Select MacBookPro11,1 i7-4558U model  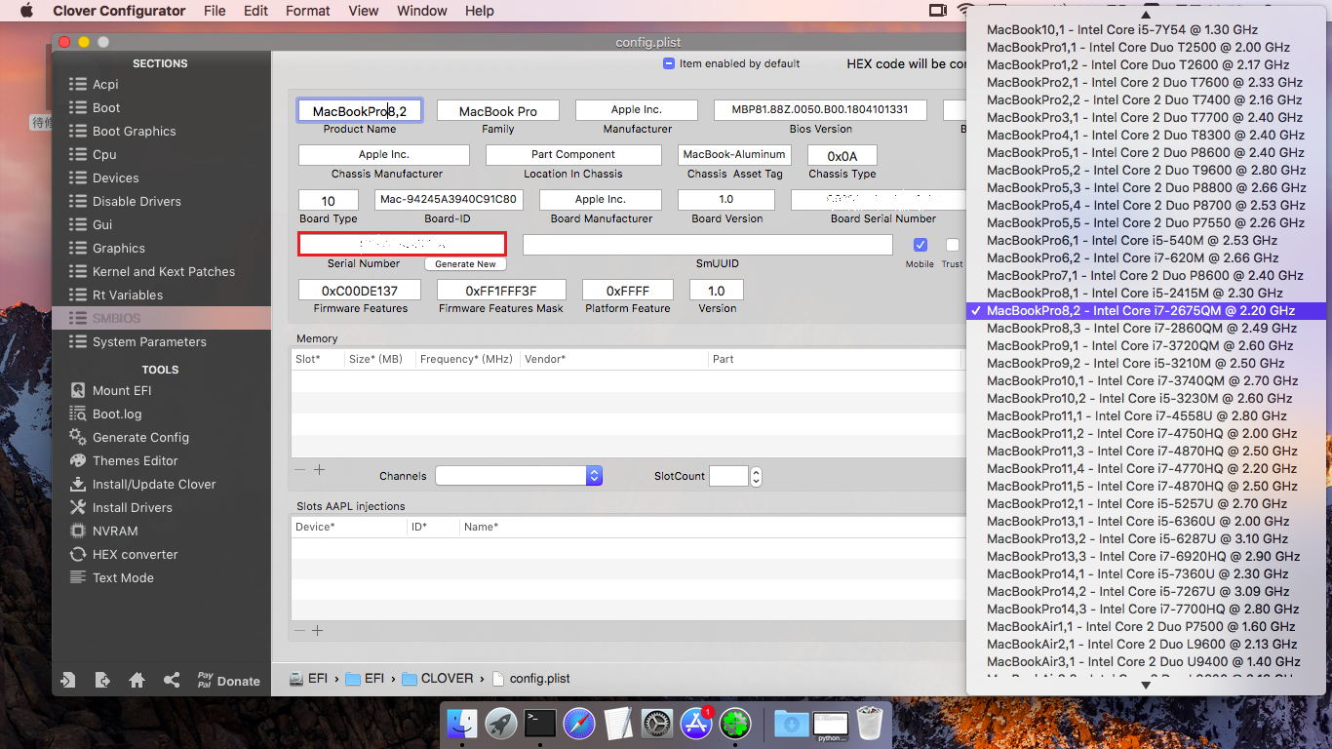[1146, 415]
